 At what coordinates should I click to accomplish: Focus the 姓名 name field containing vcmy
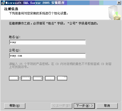[x=47, y=42]
